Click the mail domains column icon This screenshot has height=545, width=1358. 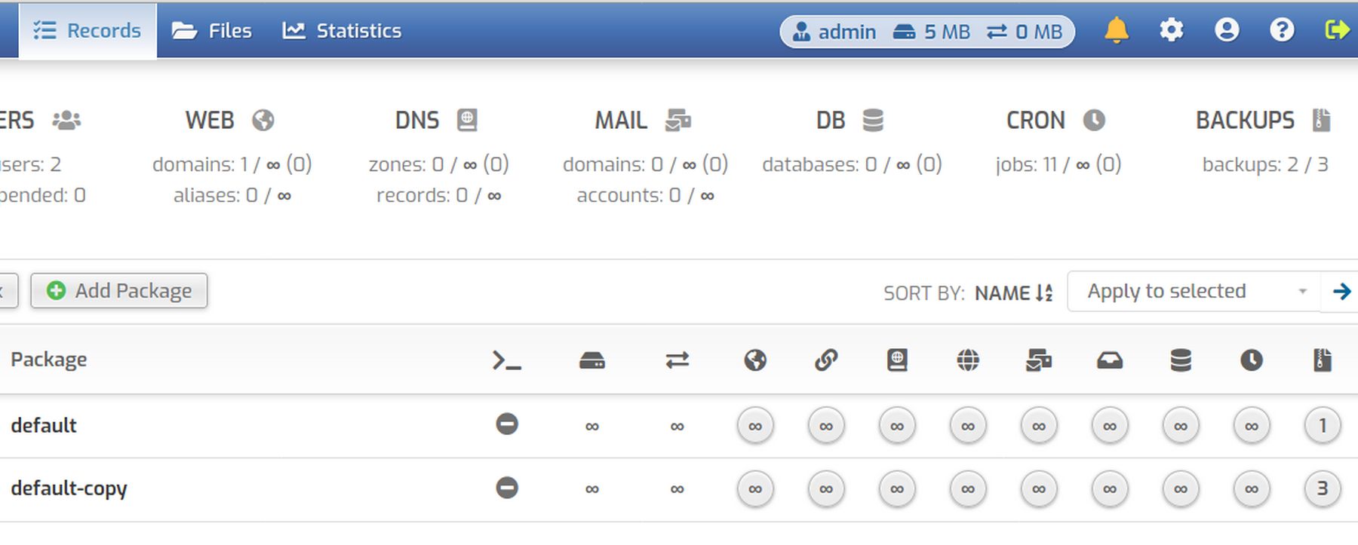coord(1039,361)
